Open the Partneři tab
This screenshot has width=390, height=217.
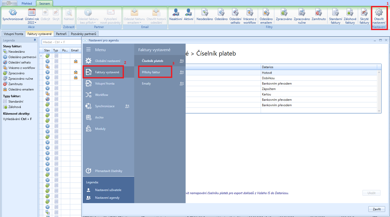coord(61,34)
